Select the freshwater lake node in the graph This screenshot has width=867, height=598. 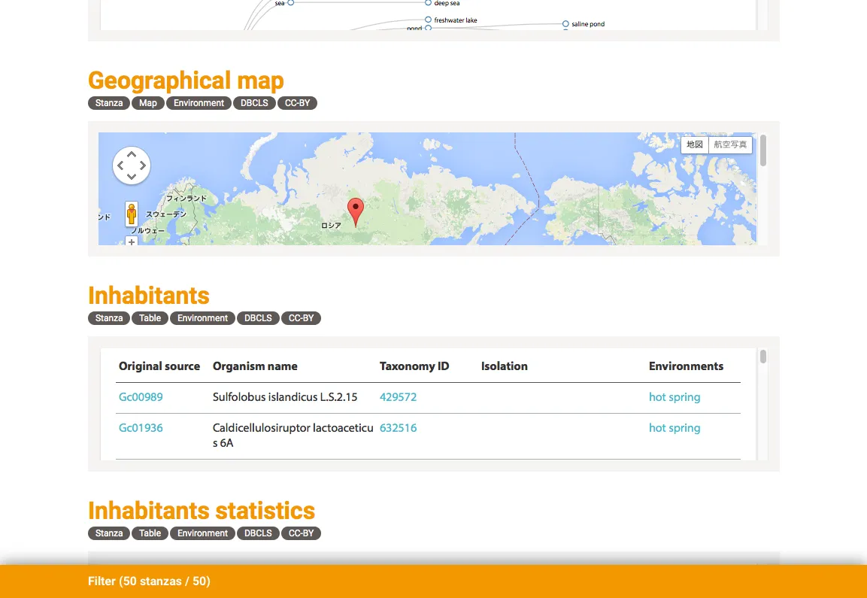click(x=428, y=20)
